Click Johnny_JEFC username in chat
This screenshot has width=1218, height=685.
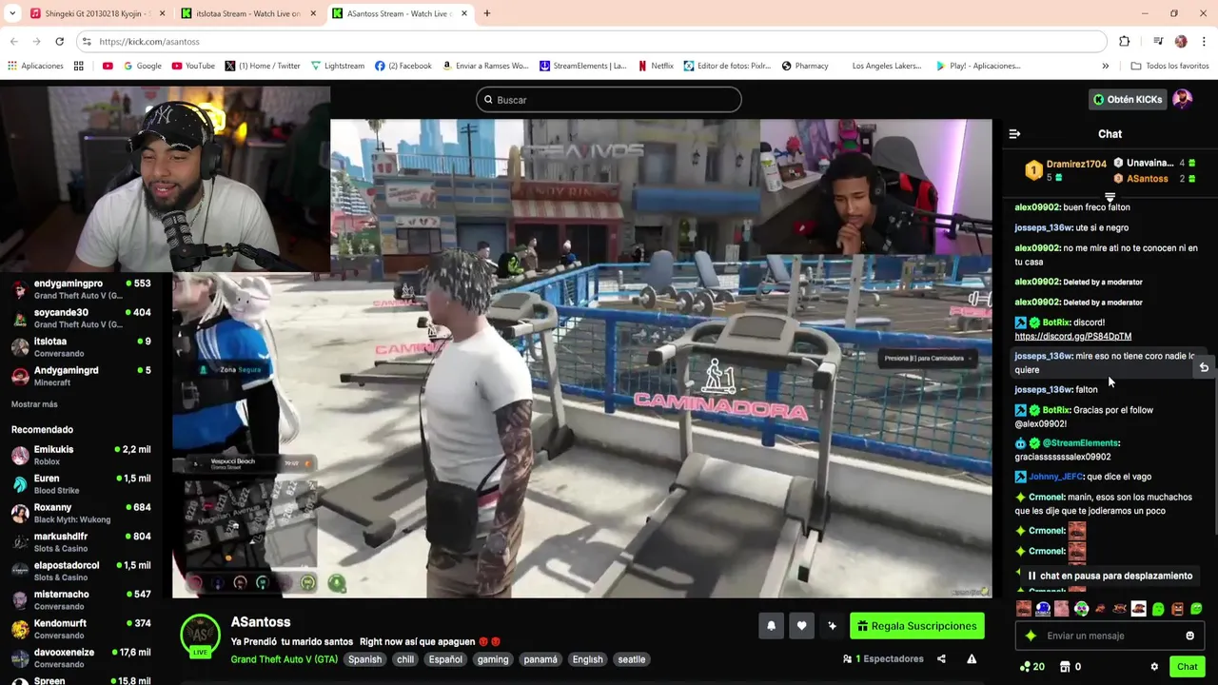point(1055,477)
